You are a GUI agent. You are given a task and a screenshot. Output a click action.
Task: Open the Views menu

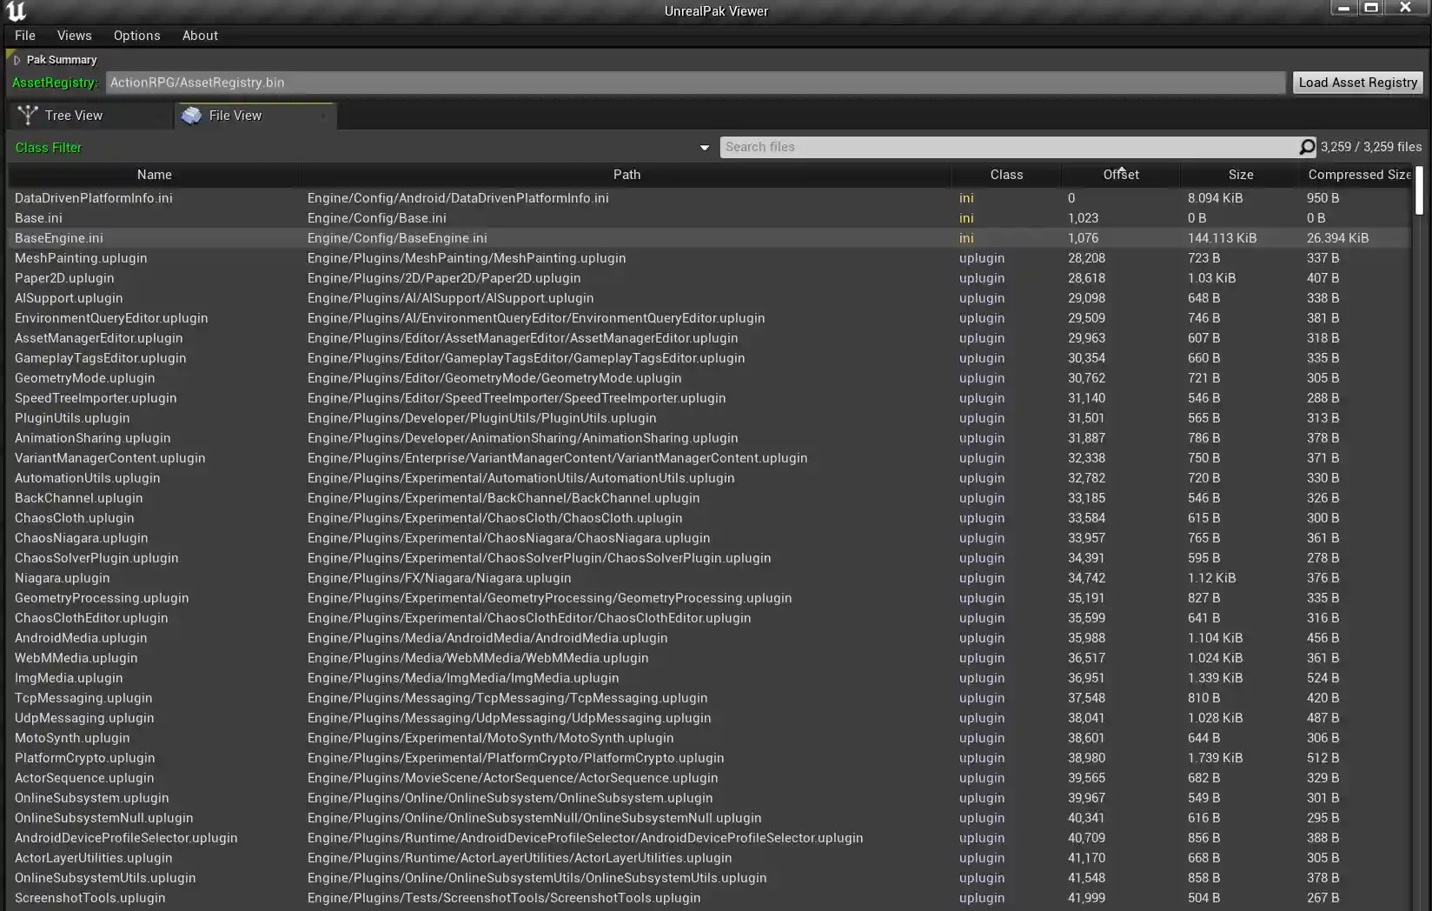tap(74, 36)
